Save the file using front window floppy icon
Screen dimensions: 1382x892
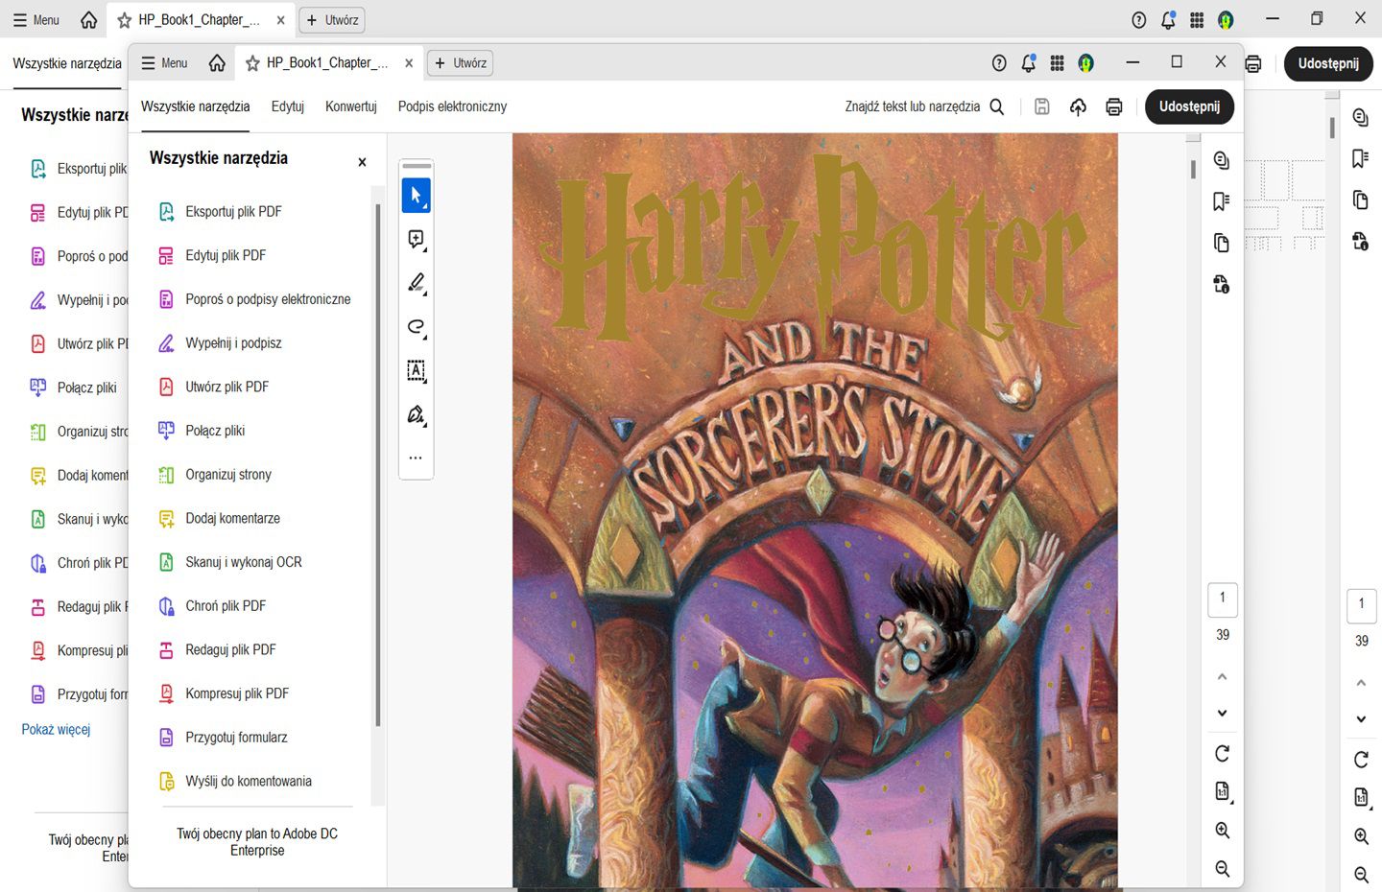(x=1042, y=106)
